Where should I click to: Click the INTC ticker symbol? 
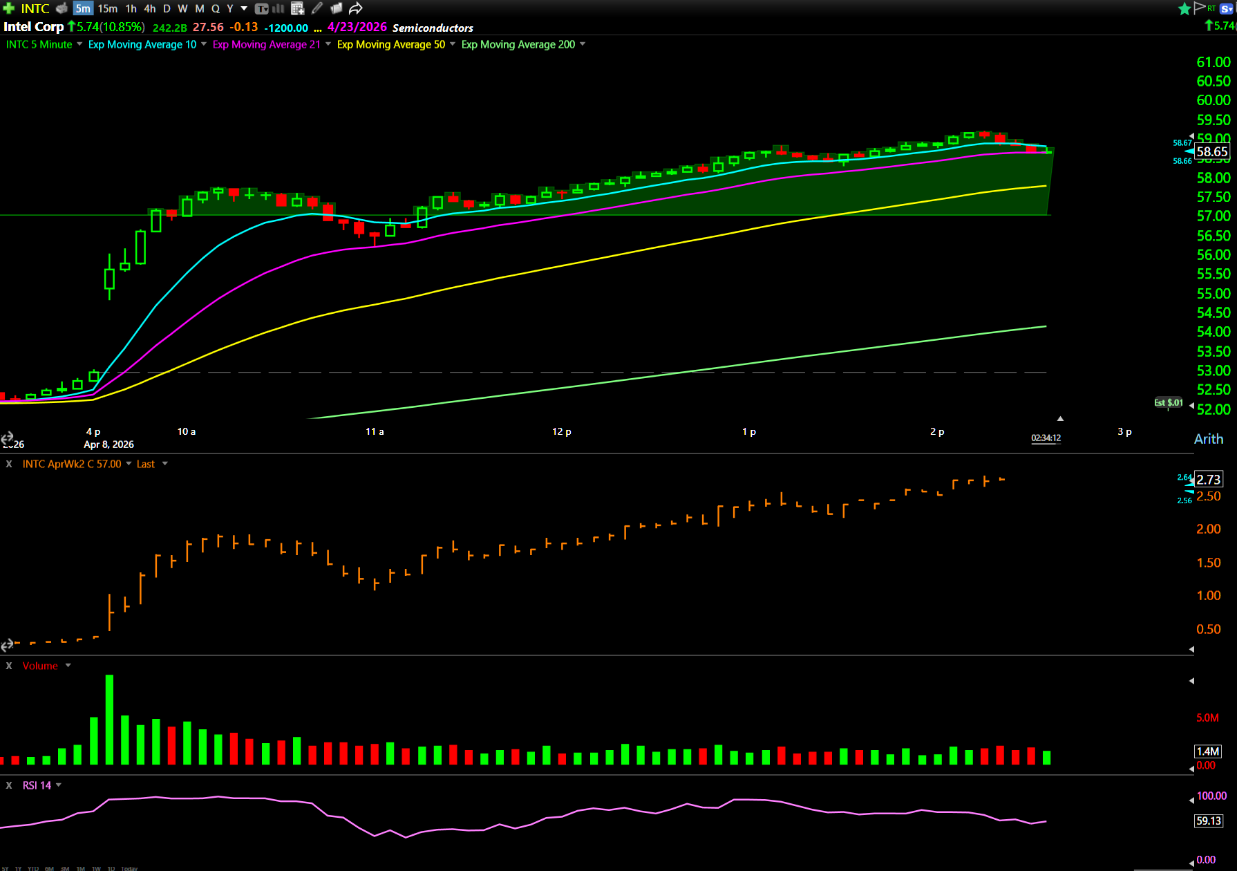click(35, 8)
